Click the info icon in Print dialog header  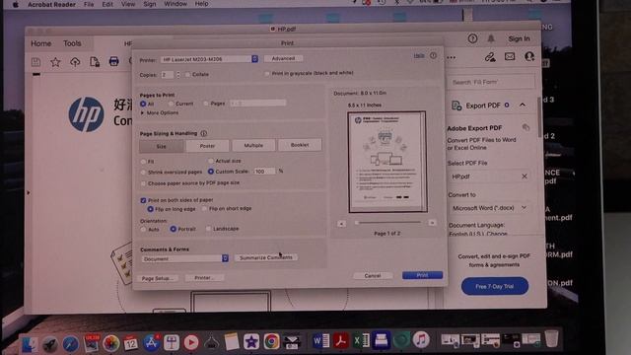[x=433, y=55]
